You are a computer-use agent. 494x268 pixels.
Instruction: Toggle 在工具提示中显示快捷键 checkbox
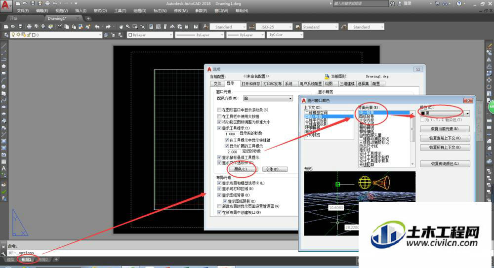[227, 140]
